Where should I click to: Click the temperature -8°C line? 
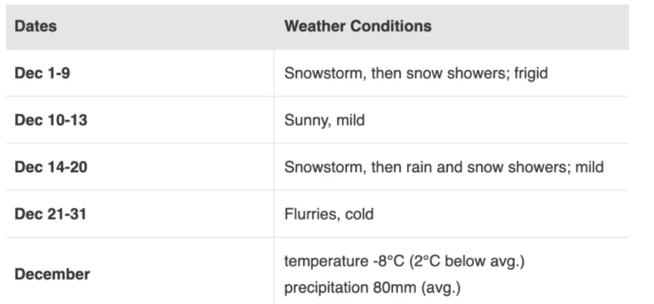[x=404, y=262]
